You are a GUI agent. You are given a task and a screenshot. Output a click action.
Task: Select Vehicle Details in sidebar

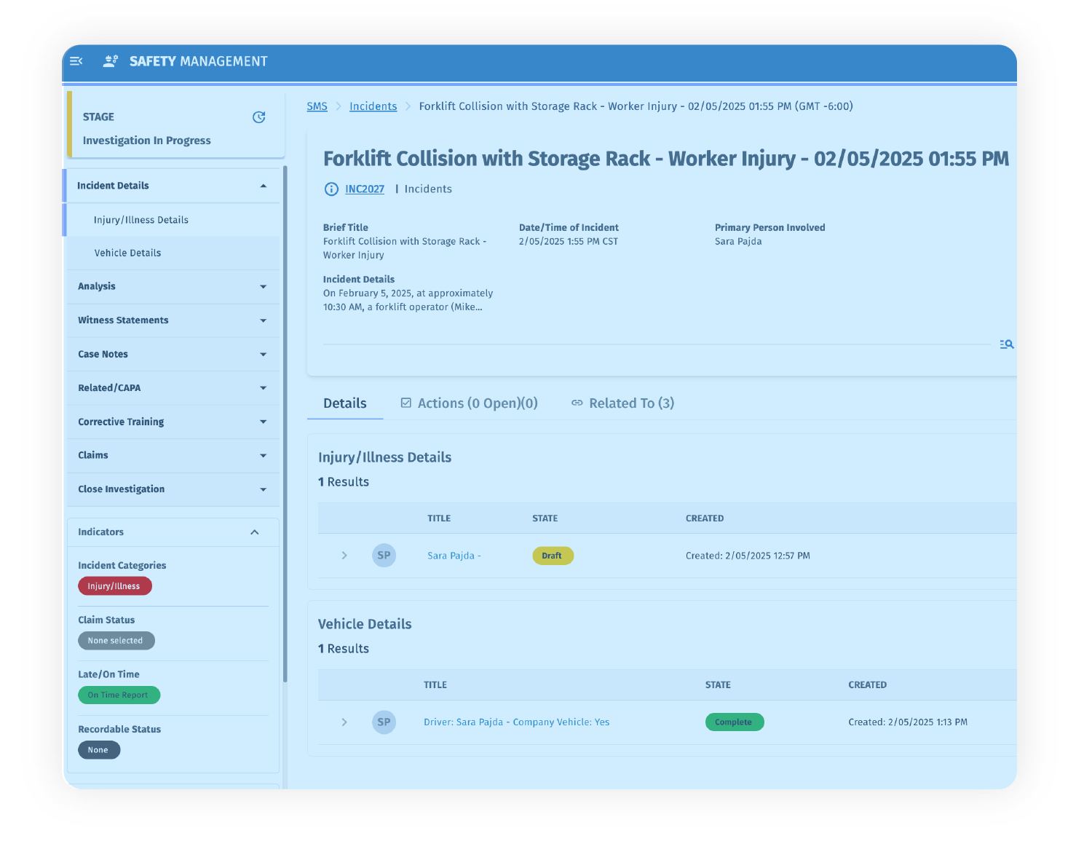click(x=128, y=253)
